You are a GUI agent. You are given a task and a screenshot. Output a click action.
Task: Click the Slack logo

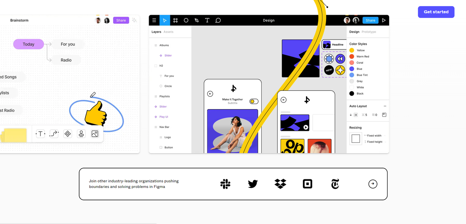225,184
